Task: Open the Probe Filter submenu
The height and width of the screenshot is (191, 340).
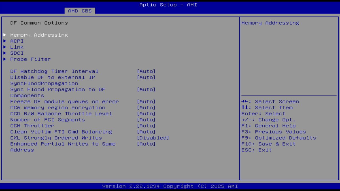Action: 31,59
